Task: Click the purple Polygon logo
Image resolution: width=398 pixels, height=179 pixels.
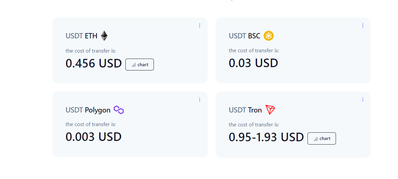Action: [119, 110]
